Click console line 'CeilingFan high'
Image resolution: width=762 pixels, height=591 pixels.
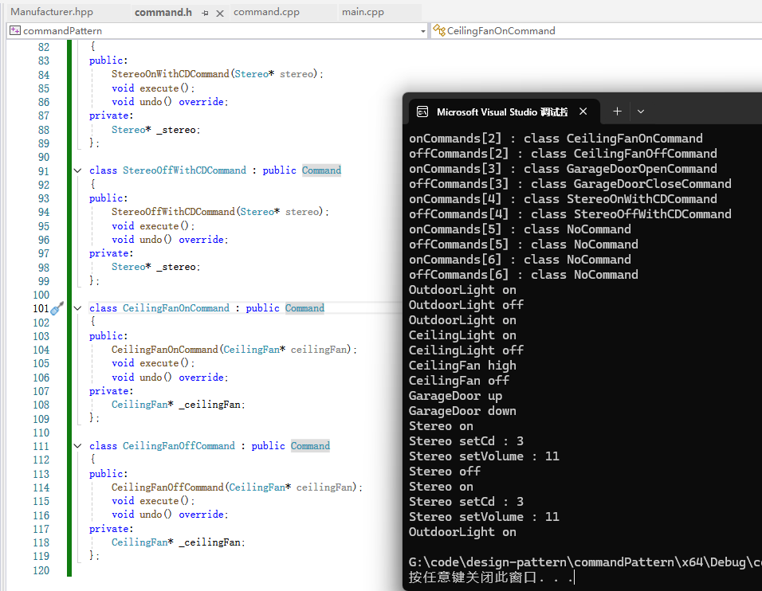[x=462, y=366]
